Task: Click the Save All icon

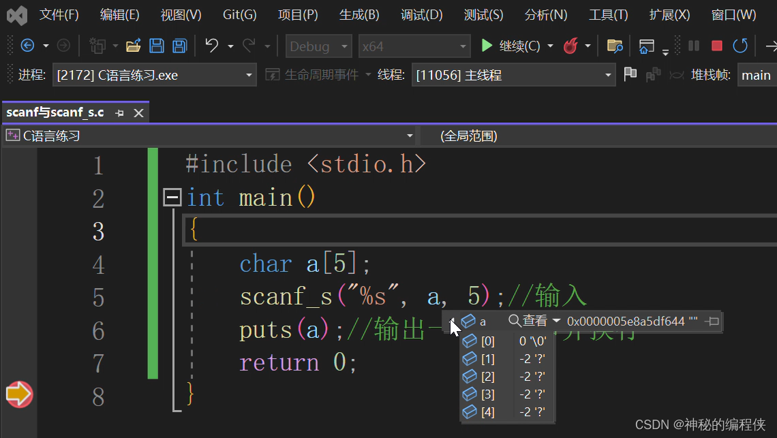Action: (179, 46)
